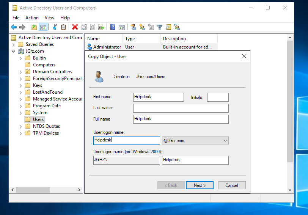Toggle the Show/Hide Console Tree icon
This screenshot has height=215, width=308.
[43, 27]
